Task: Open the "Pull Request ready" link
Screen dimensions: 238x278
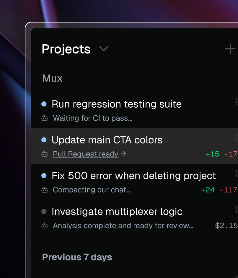Action: click(85, 154)
